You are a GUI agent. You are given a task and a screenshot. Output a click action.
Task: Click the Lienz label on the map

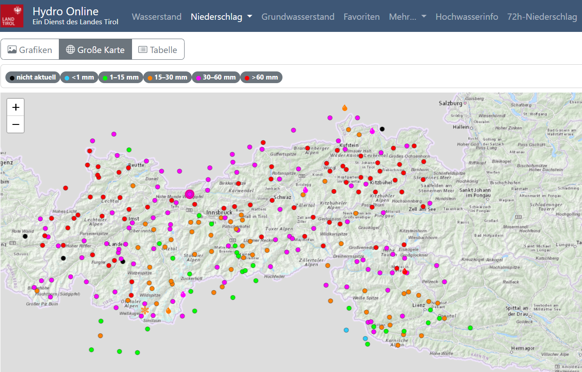(x=419, y=306)
